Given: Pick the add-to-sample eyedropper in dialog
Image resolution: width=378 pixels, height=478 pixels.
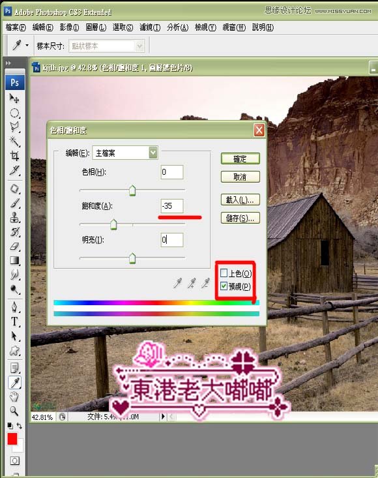Looking at the screenshot, I should 192,283.
